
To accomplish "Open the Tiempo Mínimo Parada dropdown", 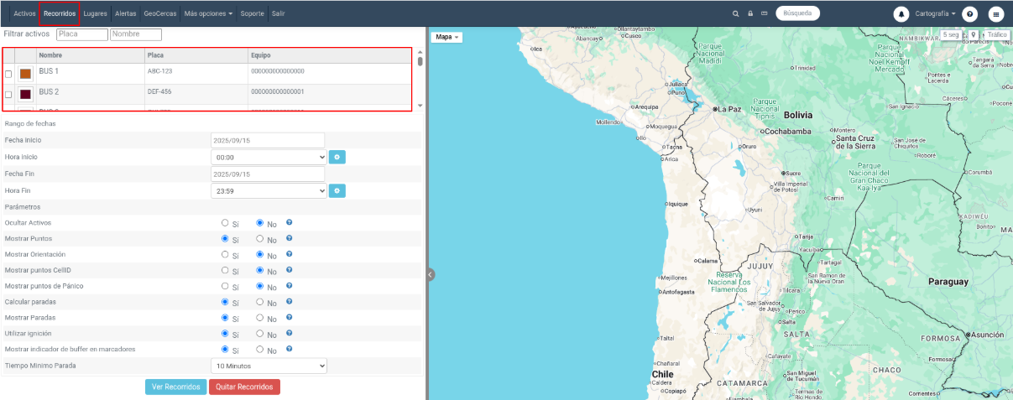I will (x=269, y=366).
